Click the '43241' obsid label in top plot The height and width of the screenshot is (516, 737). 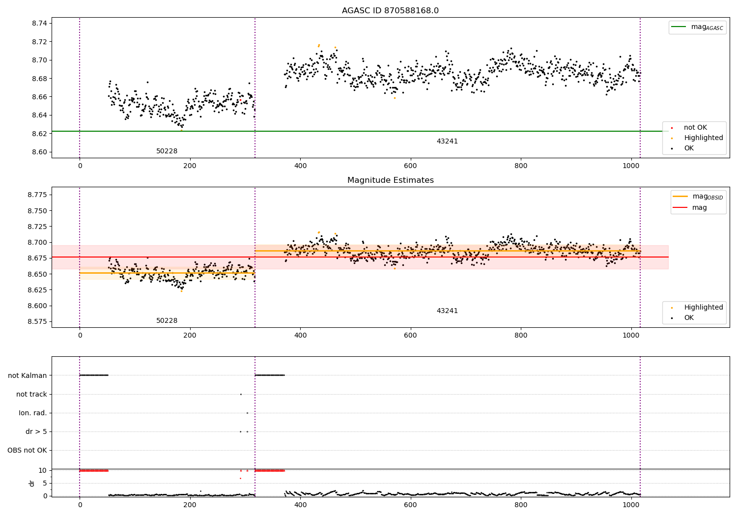[447, 142]
